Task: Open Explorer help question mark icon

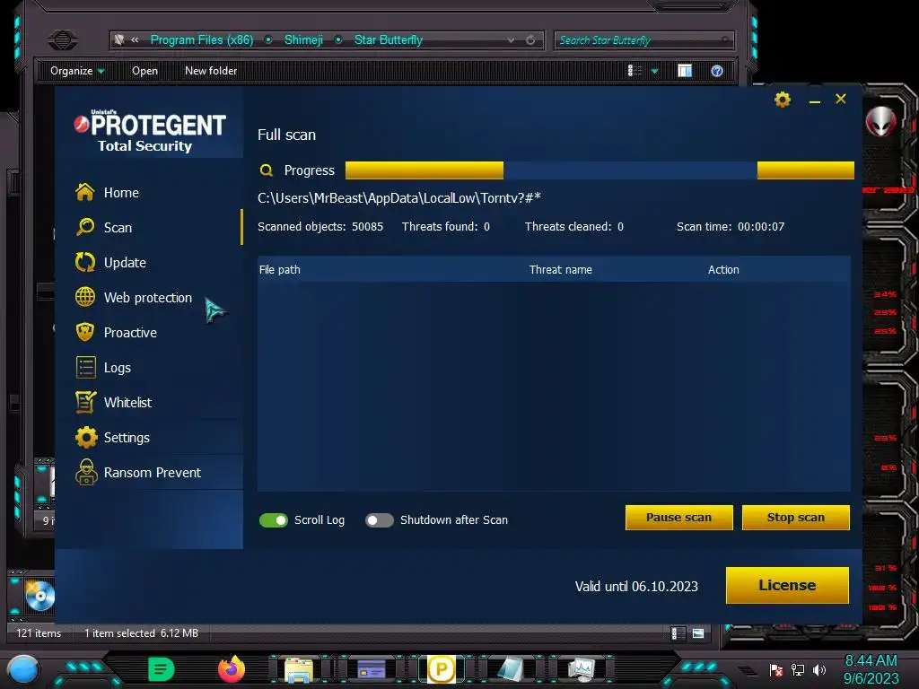Action: [717, 71]
